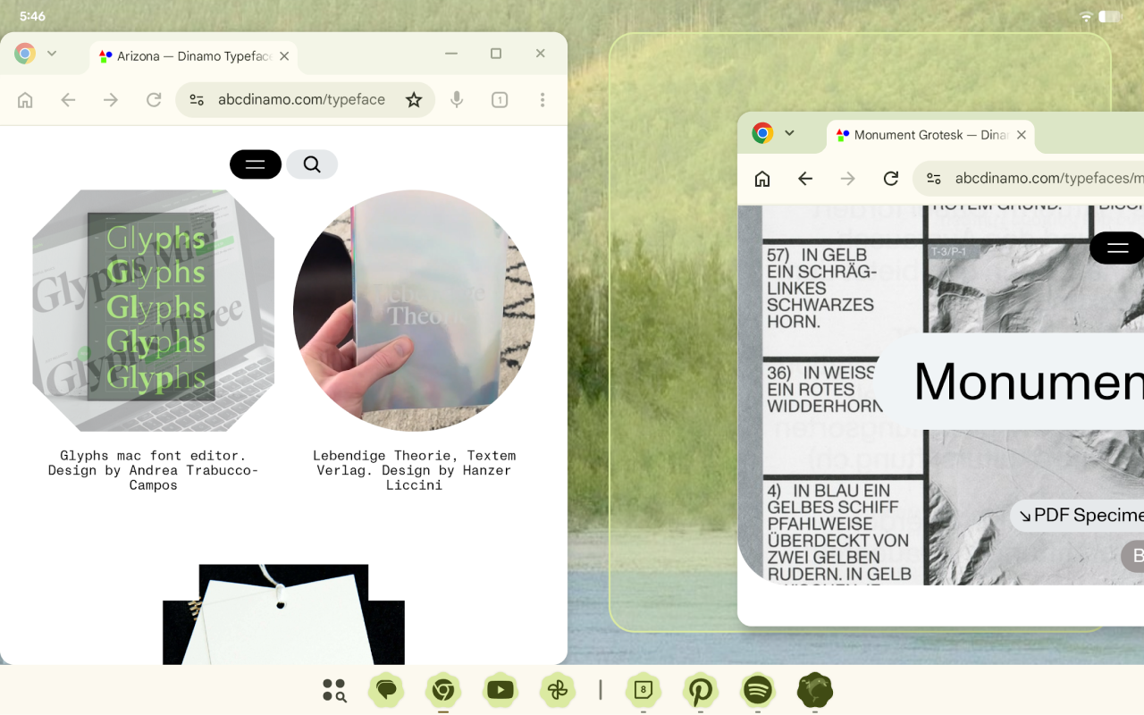Image resolution: width=1144 pixels, height=715 pixels.
Task: Check the battery indicator in status bar
Action: pos(1110,16)
